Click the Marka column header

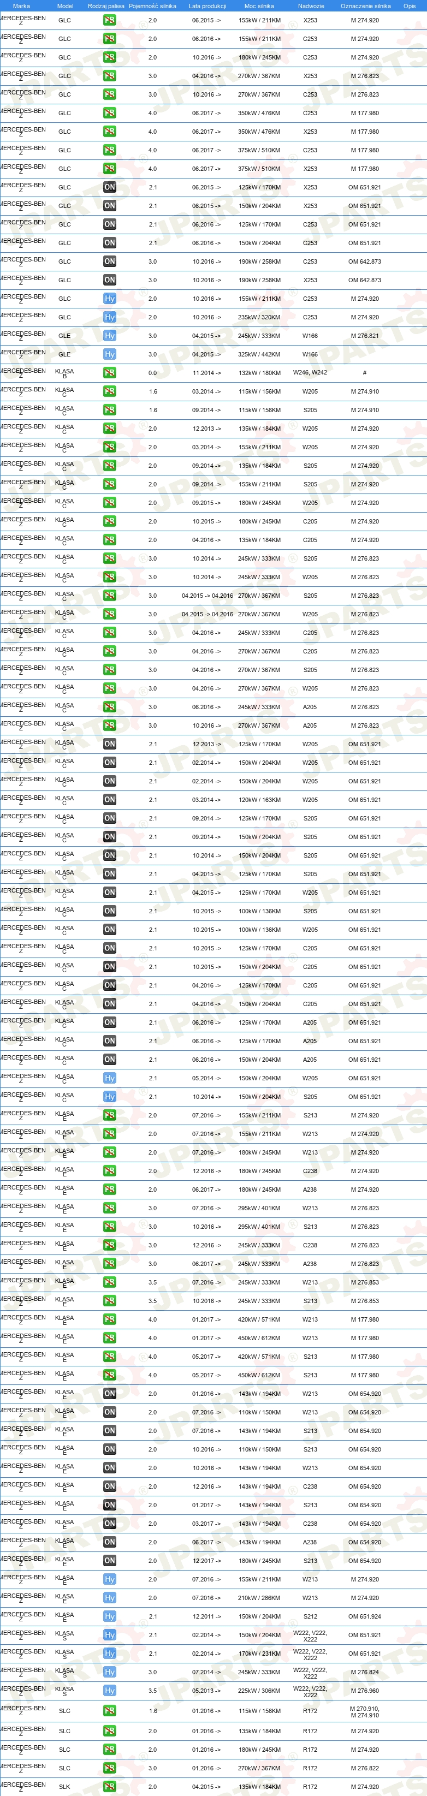(22, 5)
